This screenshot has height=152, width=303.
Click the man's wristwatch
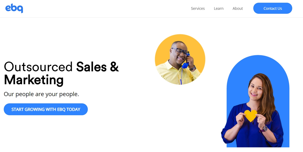193,68
